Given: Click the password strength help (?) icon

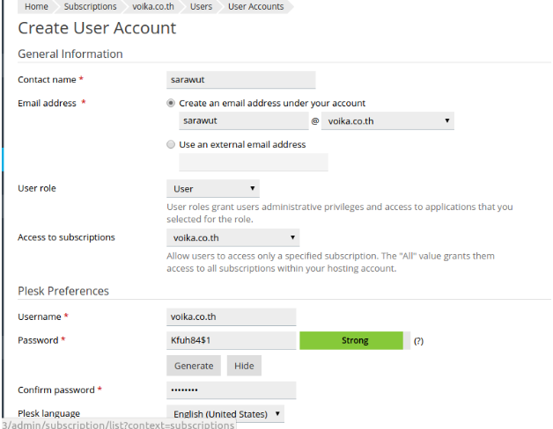Looking at the screenshot, I should click(x=418, y=341).
